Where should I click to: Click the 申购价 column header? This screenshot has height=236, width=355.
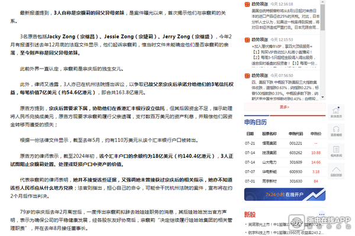[316, 134]
